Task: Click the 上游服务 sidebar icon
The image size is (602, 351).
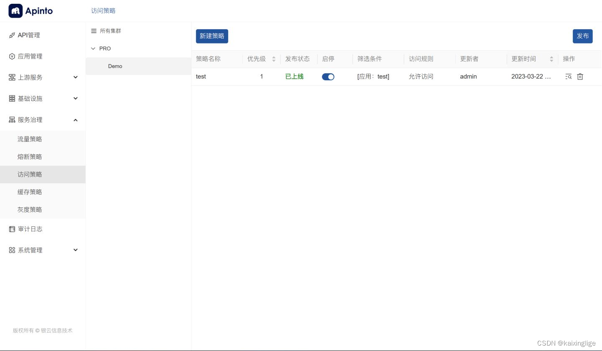Action: [12, 77]
